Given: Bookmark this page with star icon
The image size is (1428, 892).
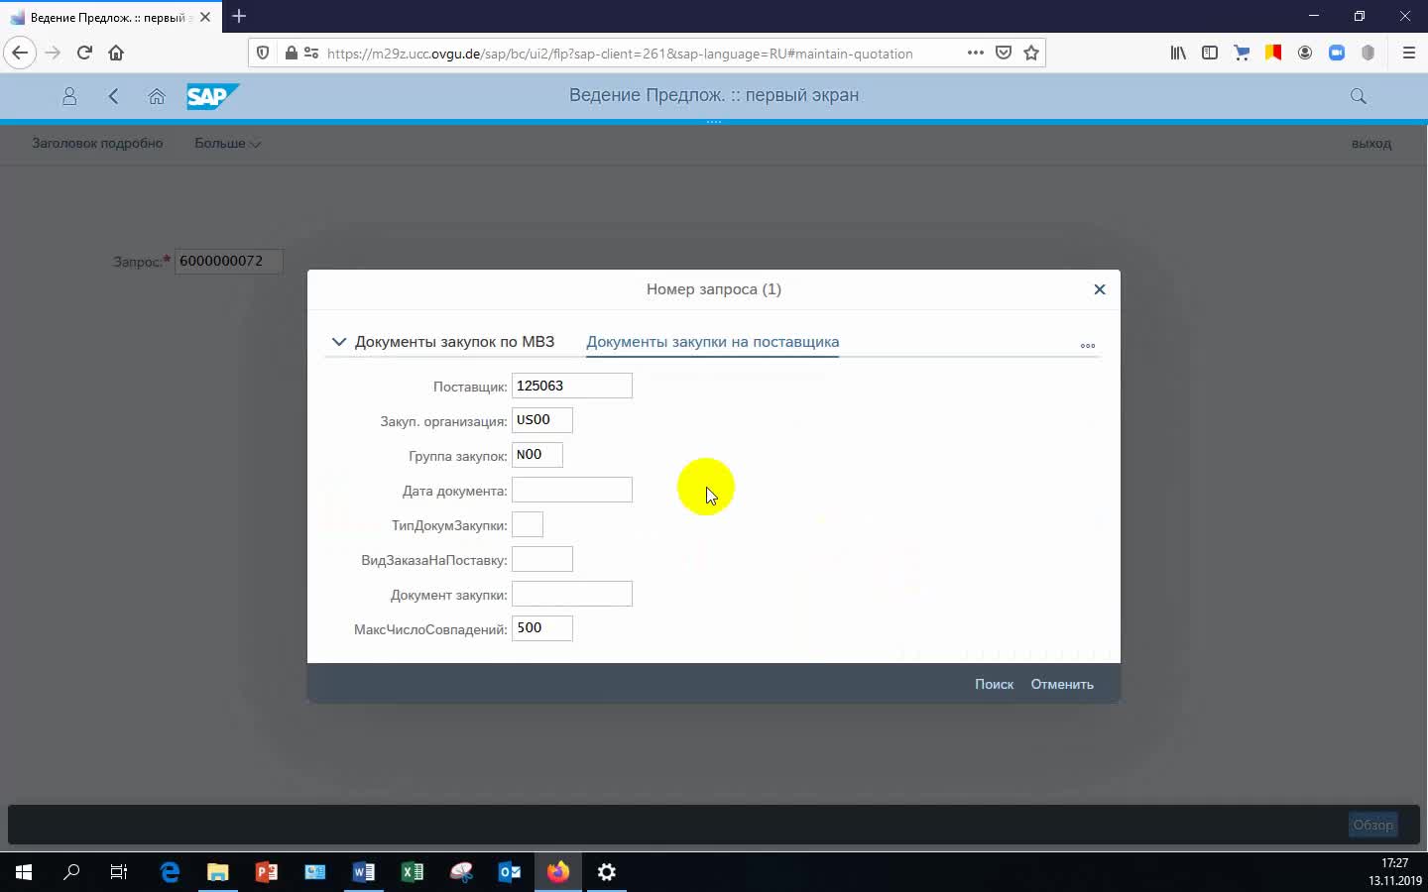Looking at the screenshot, I should pos(1031,53).
